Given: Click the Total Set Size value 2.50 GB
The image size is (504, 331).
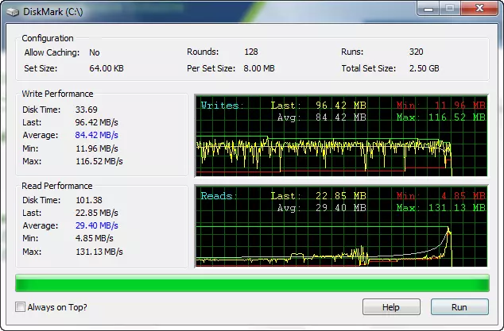Looking at the screenshot, I should tap(425, 68).
